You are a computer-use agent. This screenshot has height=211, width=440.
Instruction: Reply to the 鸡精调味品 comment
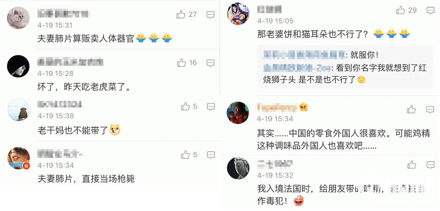coord(430,109)
